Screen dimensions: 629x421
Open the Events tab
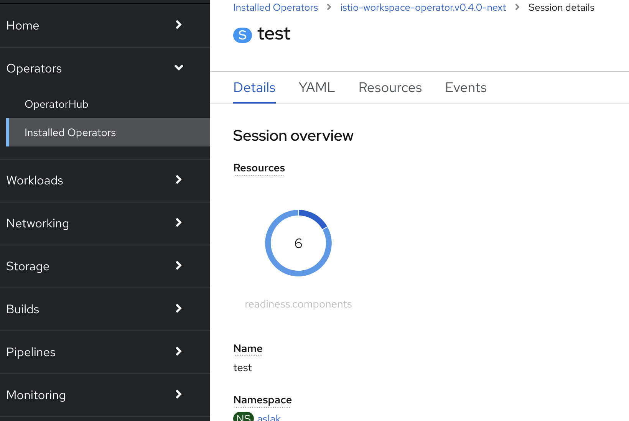[x=466, y=88]
